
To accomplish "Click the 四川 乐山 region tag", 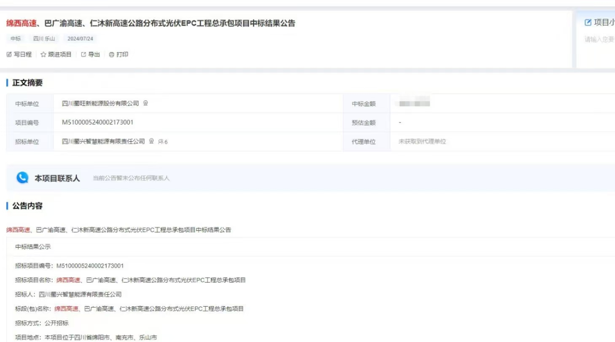I will click(44, 39).
